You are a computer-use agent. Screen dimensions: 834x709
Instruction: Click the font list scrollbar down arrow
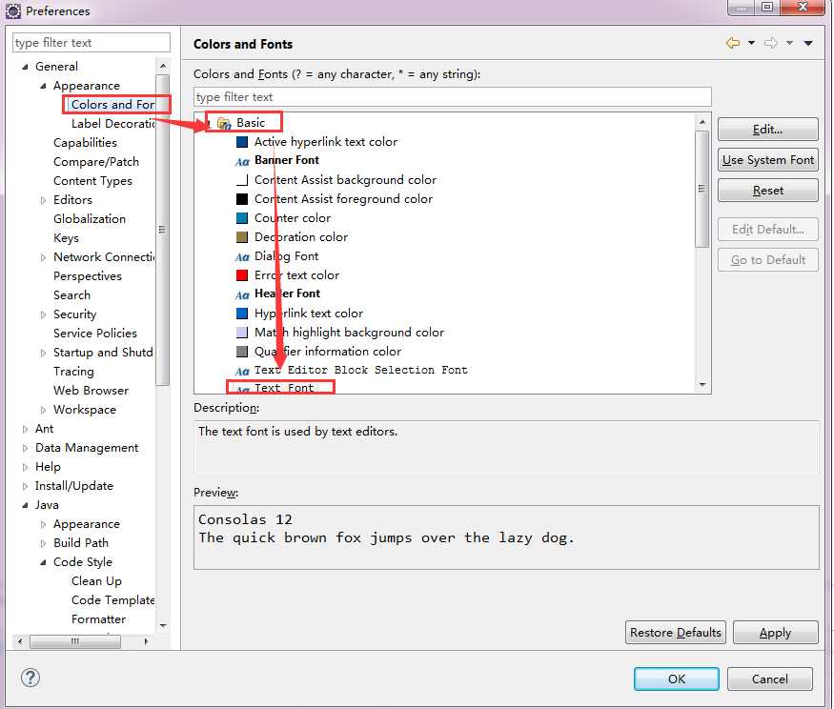(x=702, y=385)
